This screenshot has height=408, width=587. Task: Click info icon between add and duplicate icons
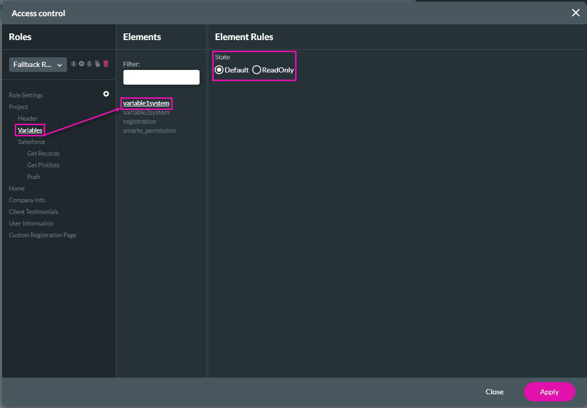pos(89,64)
